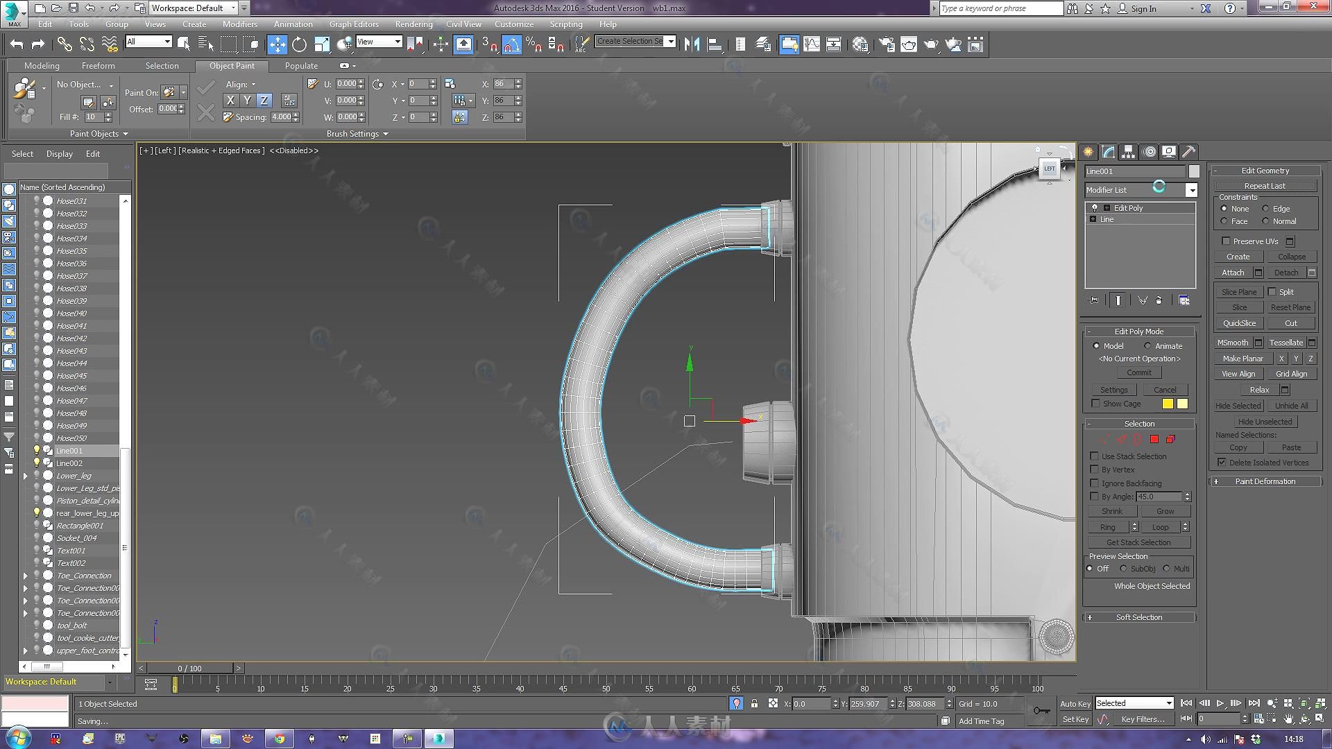
Task: Enable Ignore Backfacing checkbox
Action: 1094,483
